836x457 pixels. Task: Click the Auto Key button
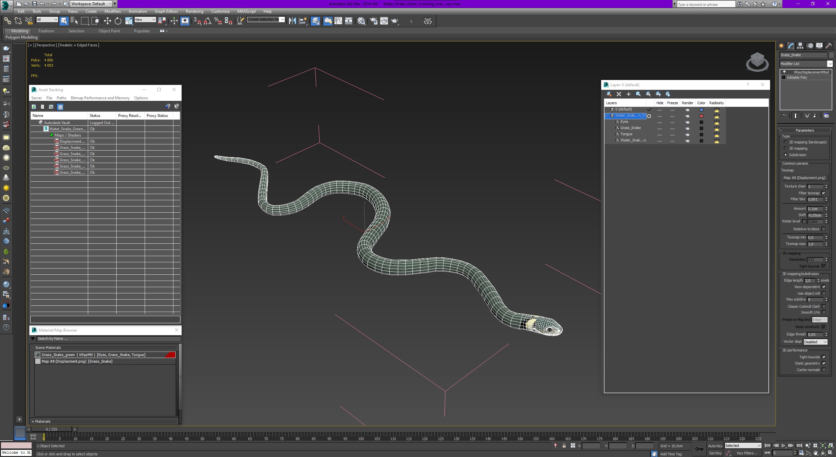point(715,446)
